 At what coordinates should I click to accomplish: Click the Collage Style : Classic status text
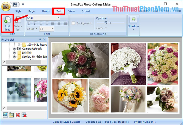click(x=66, y=122)
